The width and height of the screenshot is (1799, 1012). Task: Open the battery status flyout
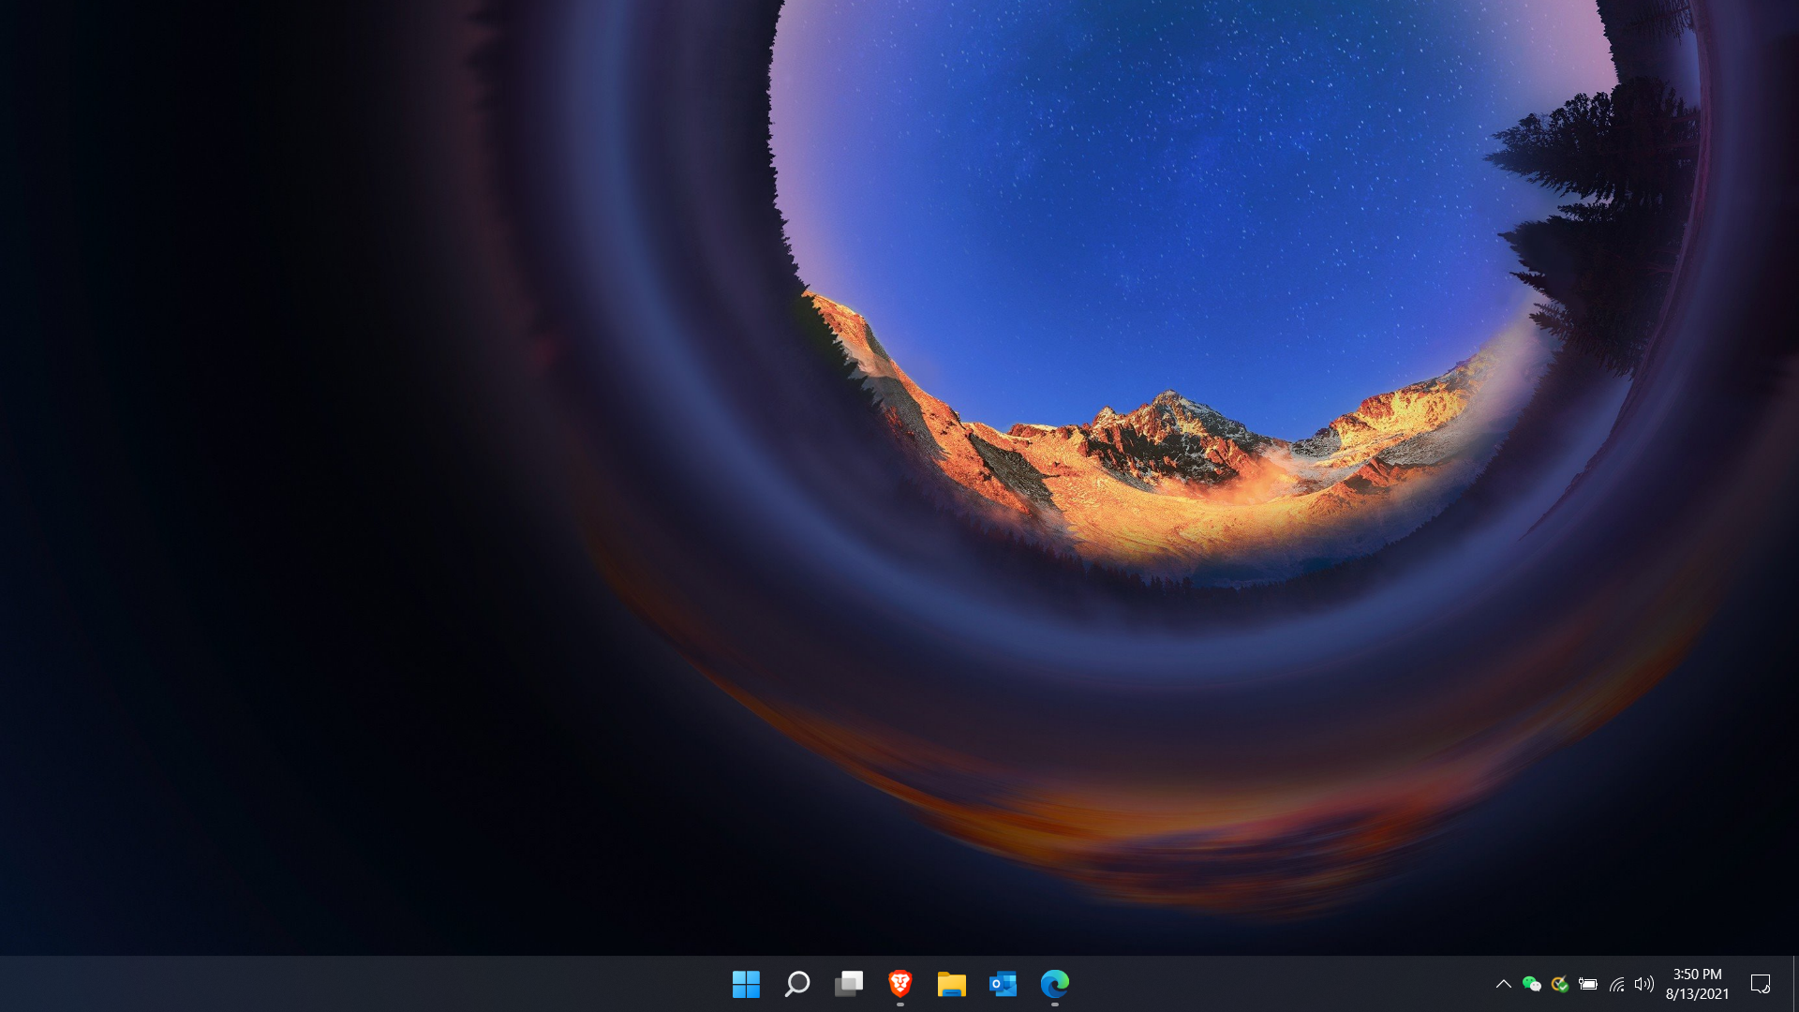1588,984
